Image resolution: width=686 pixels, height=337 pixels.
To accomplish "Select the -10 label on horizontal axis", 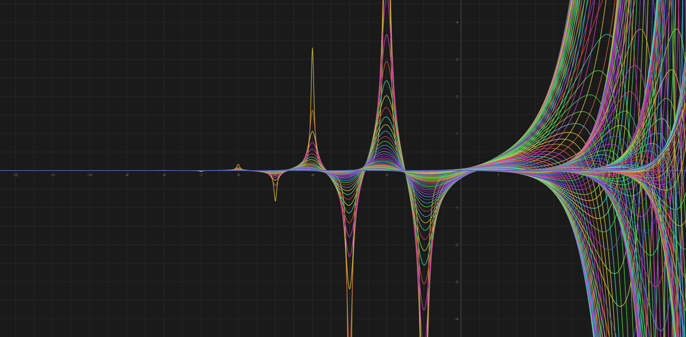I will click(x=90, y=175).
